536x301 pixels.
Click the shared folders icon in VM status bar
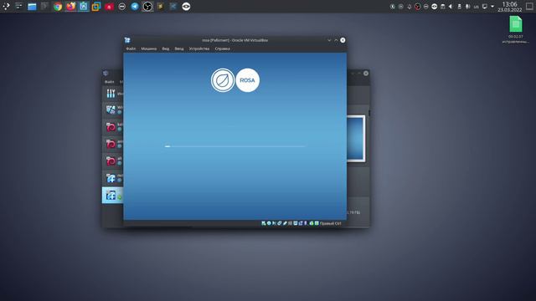[x=291, y=223]
